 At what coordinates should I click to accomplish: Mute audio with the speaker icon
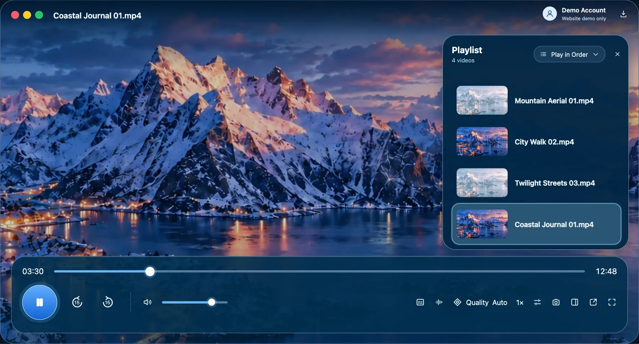[147, 302]
